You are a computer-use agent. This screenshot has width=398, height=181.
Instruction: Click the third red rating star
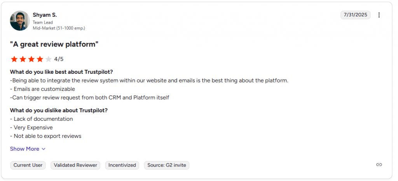click(x=31, y=59)
